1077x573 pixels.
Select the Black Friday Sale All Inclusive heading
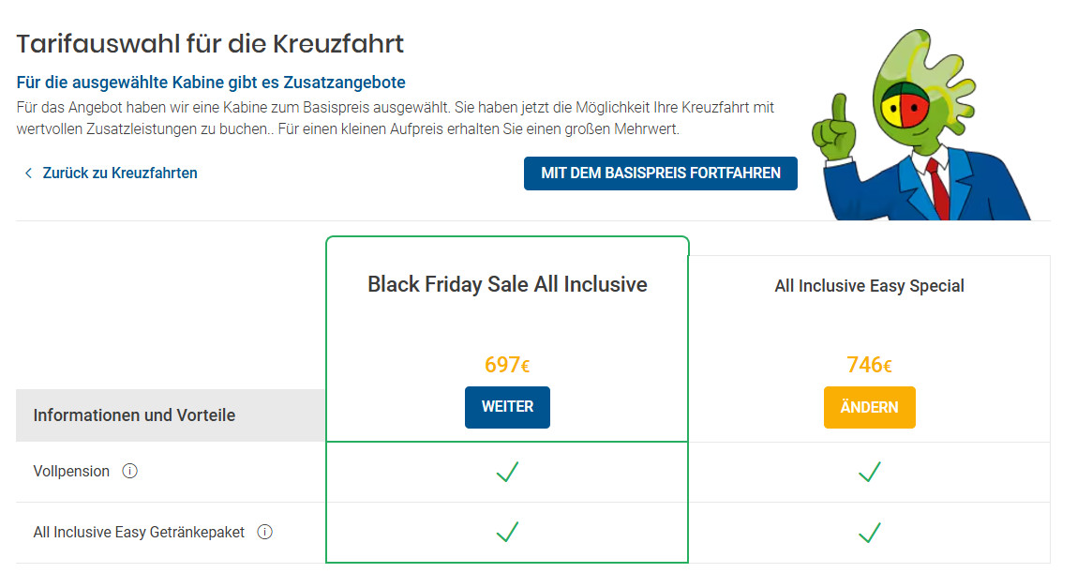pyautogui.click(x=507, y=284)
